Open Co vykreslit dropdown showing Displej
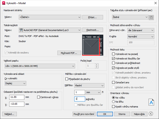This screenshot has height=119, width=159. pyautogui.click(x=15, y=83)
